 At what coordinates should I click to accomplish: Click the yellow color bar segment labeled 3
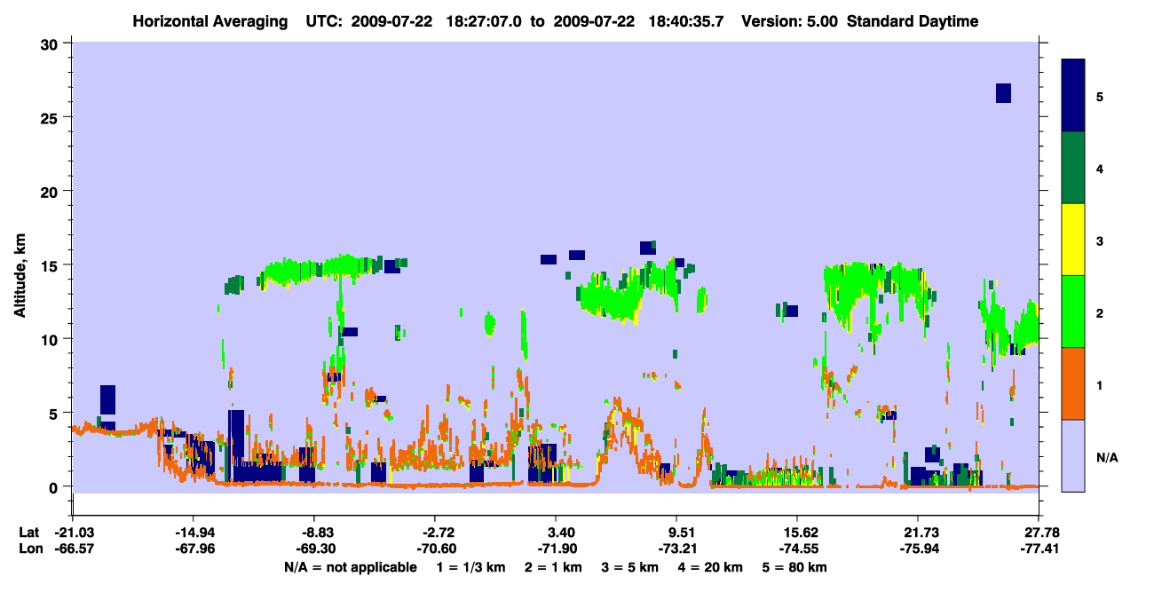tap(1073, 240)
